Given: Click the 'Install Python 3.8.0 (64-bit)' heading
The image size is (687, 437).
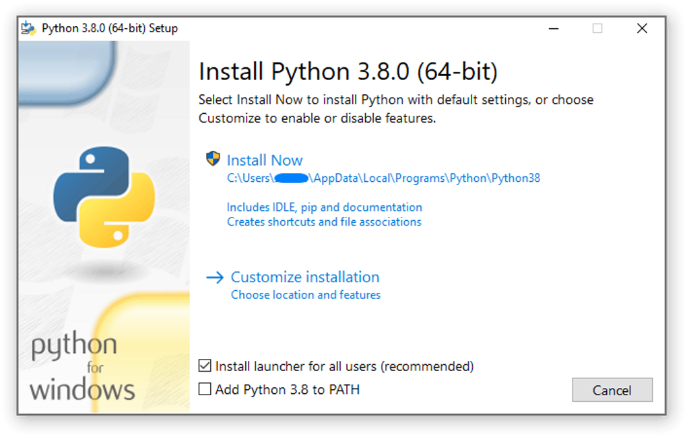Looking at the screenshot, I should pyautogui.click(x=347, y=71).
